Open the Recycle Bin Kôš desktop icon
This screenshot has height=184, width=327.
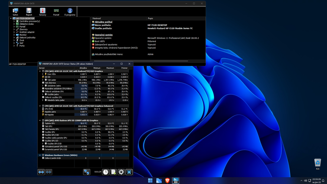pyautogui.click(x=318, y=164)
